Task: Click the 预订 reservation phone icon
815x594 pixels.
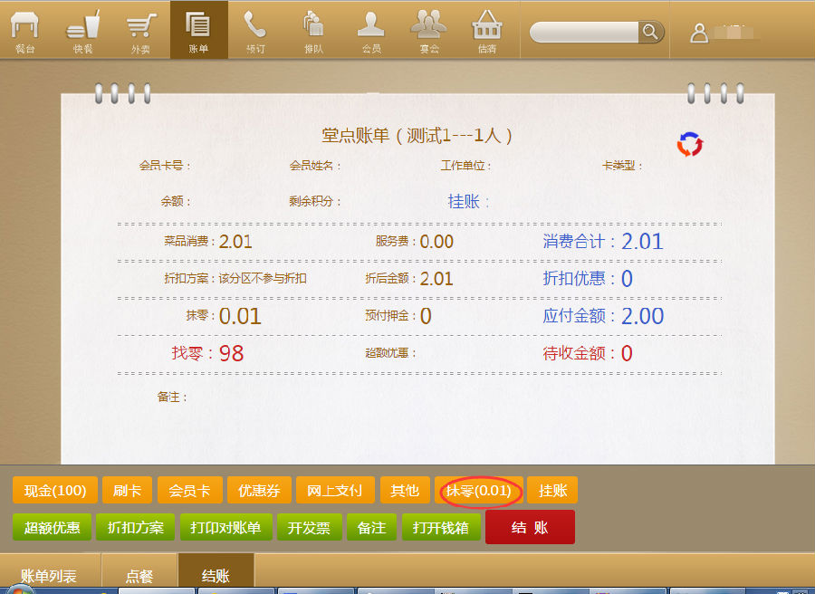Action: click(x=255, y=29)
